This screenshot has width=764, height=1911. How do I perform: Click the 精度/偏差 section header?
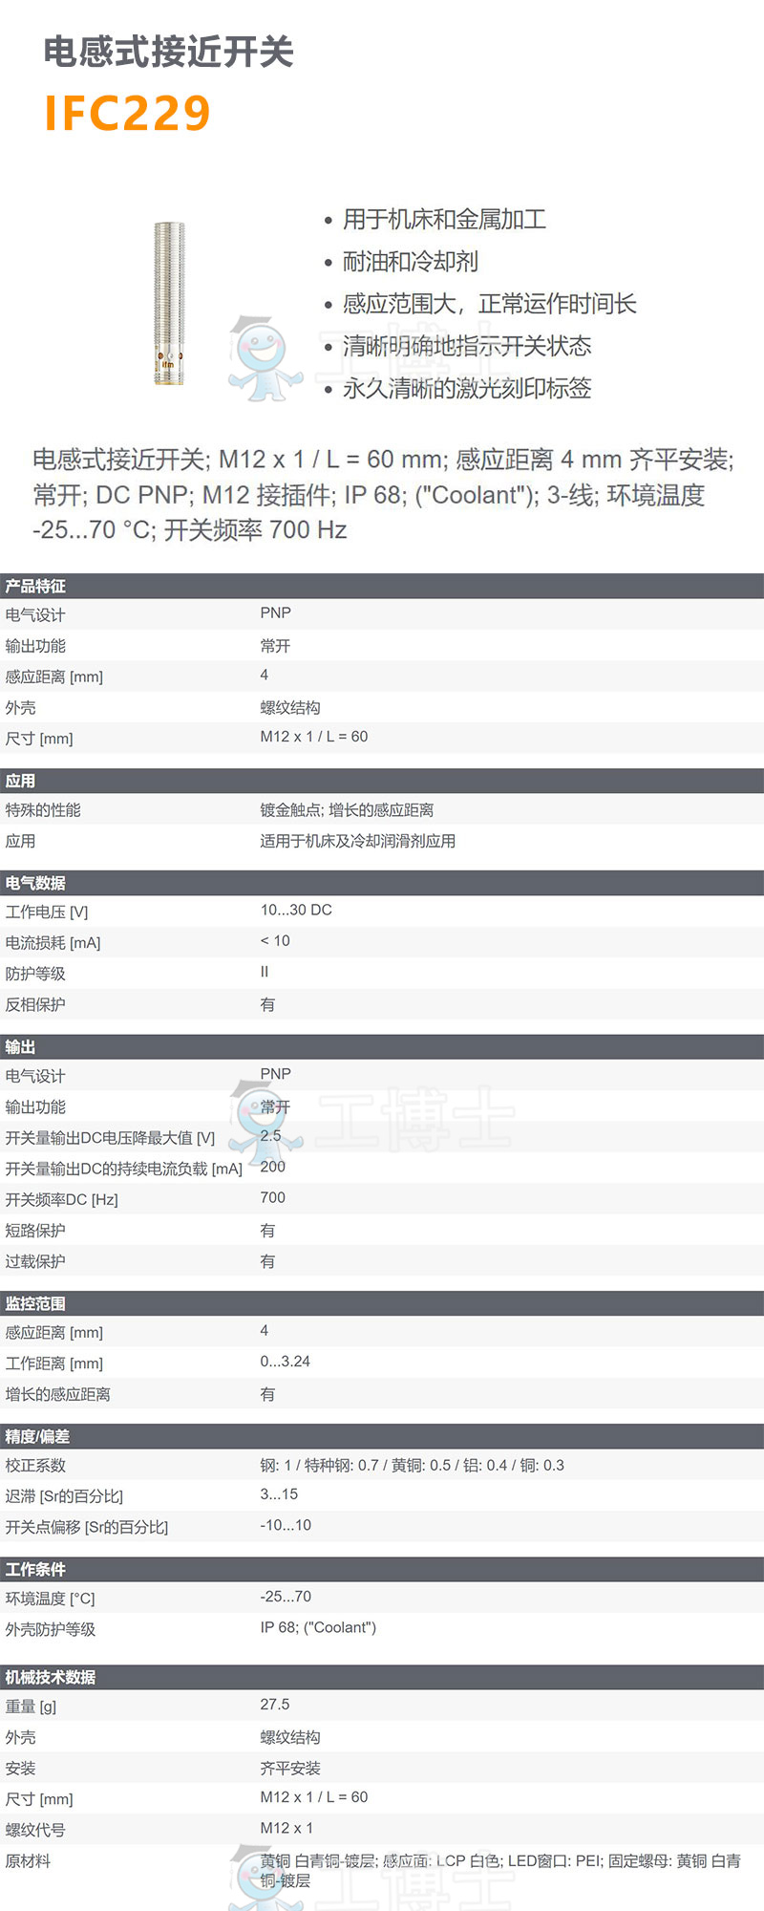(x=37, y=1436)
